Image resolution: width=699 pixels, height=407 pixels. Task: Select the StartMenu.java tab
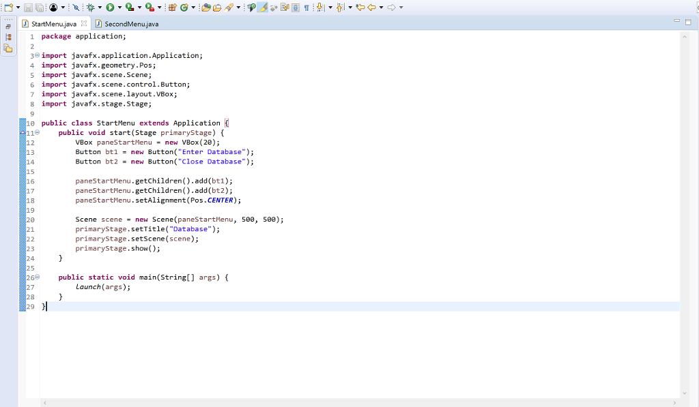click(x=55, y=22)
